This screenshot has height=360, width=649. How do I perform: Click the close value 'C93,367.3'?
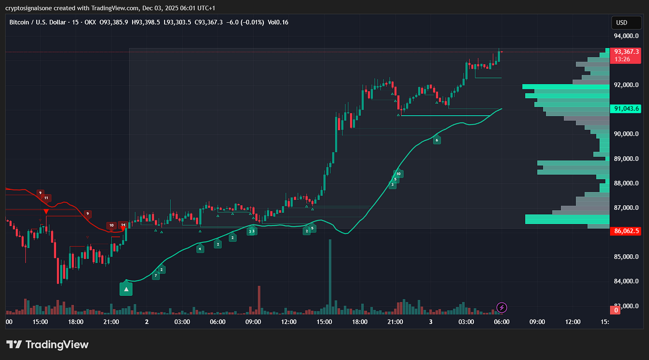pyautogui.click(x=209, y=22)
